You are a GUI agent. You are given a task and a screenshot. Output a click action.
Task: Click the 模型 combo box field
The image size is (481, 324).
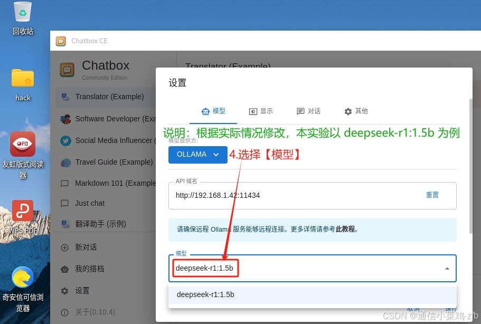[x=312, y=269]
